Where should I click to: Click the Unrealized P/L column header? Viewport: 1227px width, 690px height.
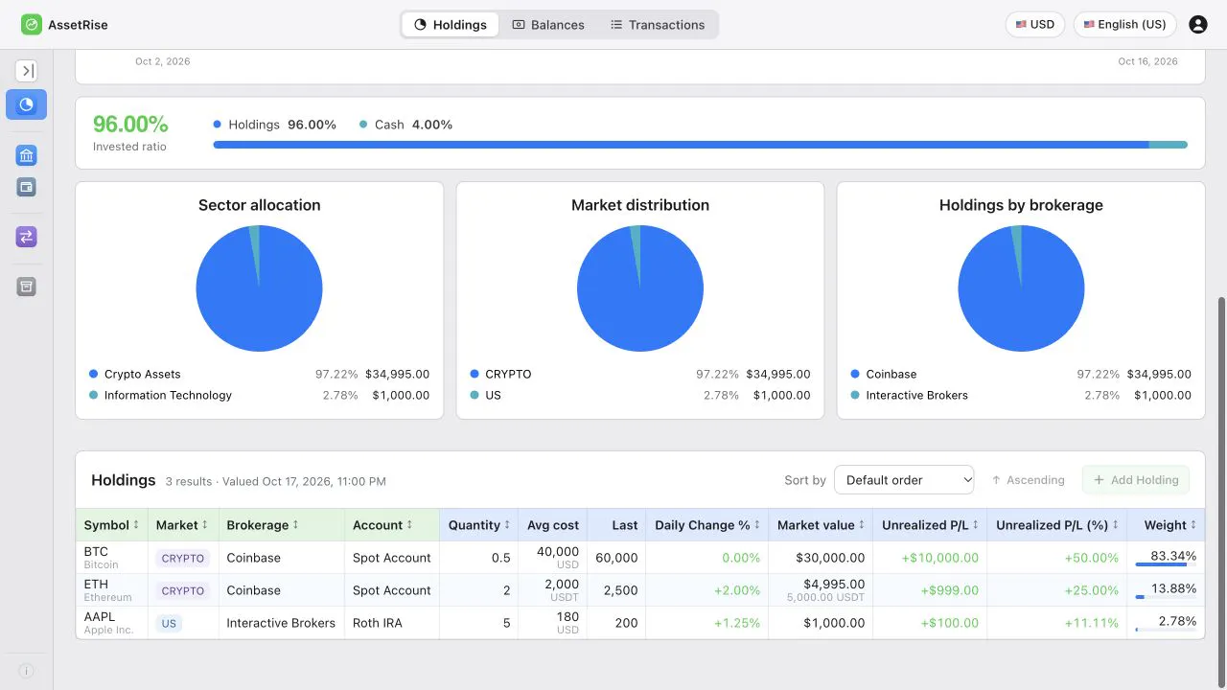930,525
